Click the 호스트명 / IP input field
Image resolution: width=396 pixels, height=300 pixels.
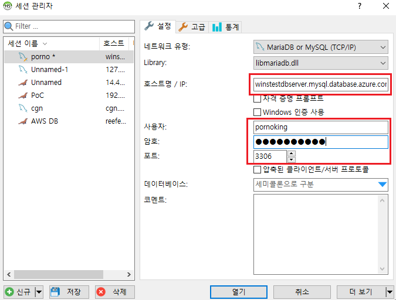(321, 84)
